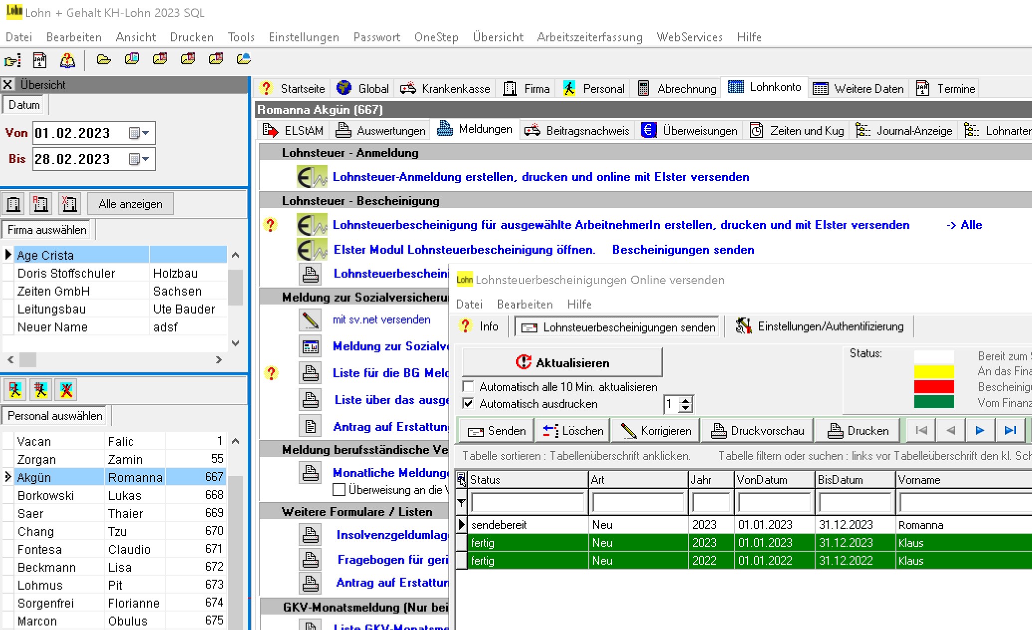The width and height of the screenshot is (1032, 630).
Task: Click the cloud folder icon in main toolbar
Action: pyautogui.click(x=243, y=60)
